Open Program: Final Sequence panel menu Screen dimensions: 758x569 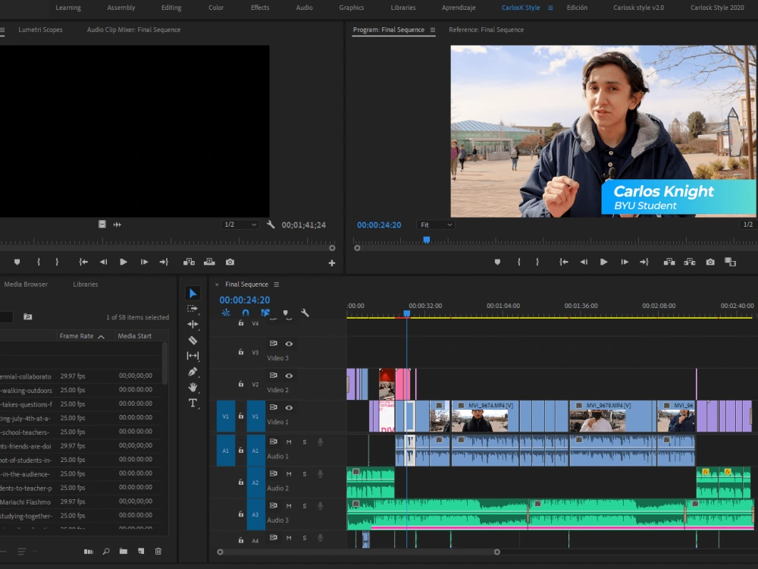[x=433, y=30]
